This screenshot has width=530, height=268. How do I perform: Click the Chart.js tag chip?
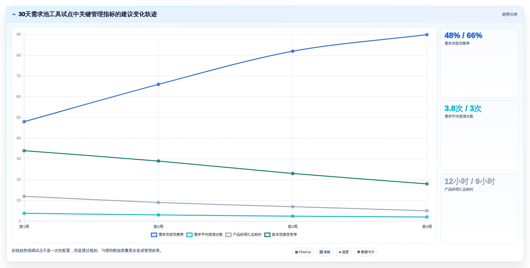pos(303,252)
